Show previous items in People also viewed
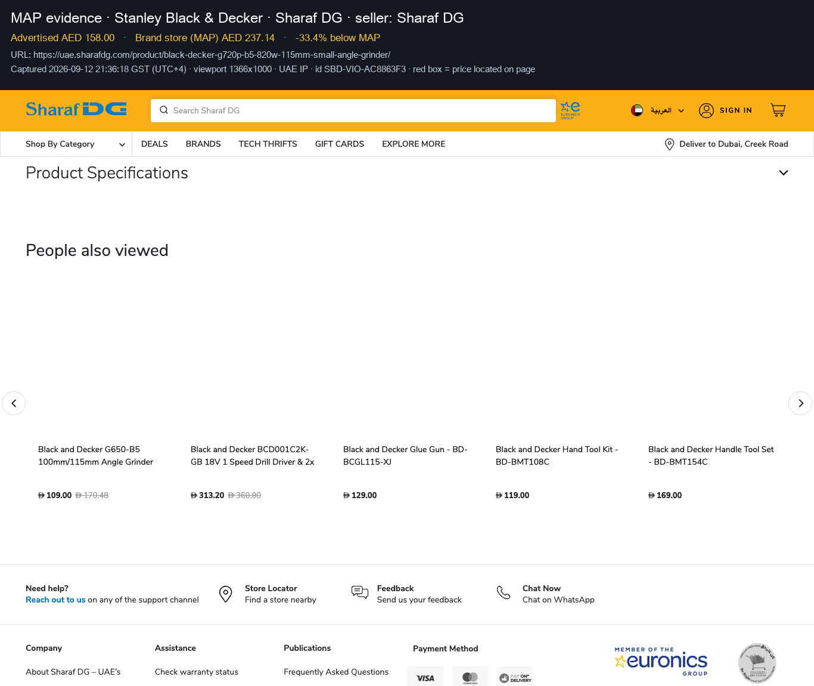Screen dimensions: 814x686 14,403
